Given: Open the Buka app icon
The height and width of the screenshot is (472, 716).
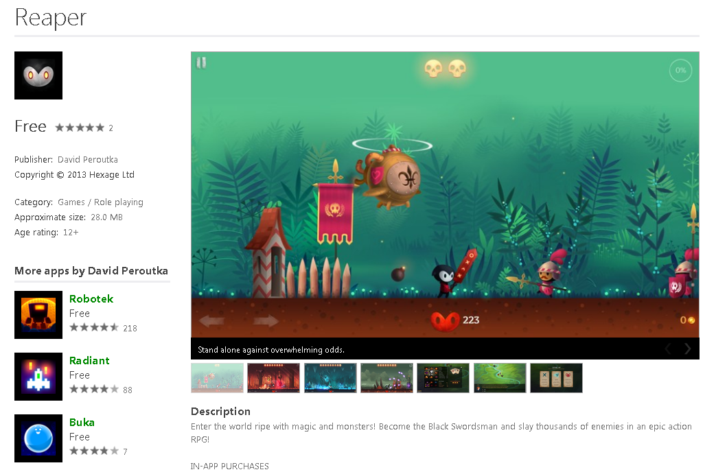Looking at the screenshot, I should tap(38, 438).
